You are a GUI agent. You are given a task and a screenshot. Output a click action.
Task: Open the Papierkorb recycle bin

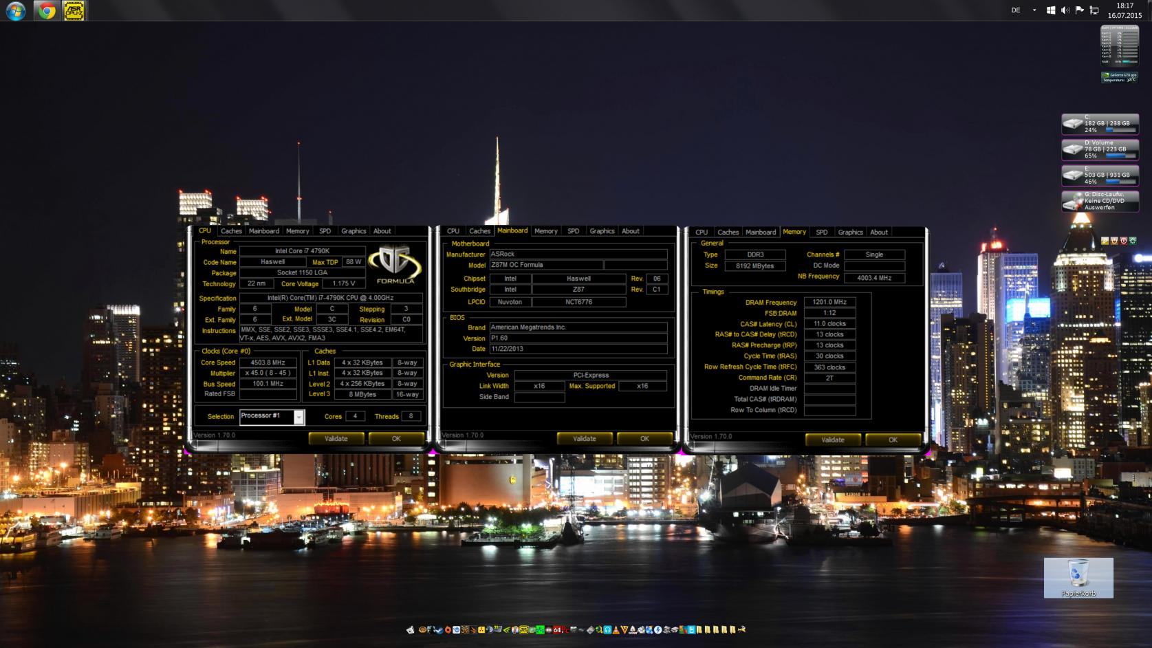coord(1078,578)
